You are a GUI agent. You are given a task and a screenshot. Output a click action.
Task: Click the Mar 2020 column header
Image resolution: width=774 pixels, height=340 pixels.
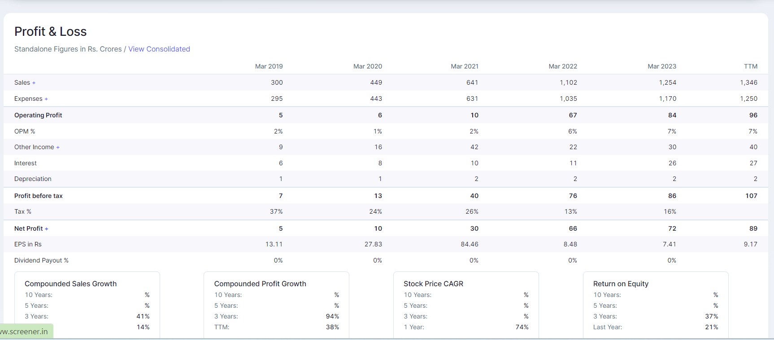(x=368, y=66)
